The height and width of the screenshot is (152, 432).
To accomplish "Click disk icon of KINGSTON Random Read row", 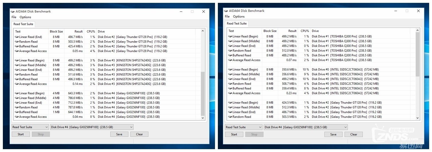I will [x=17, y=75].
